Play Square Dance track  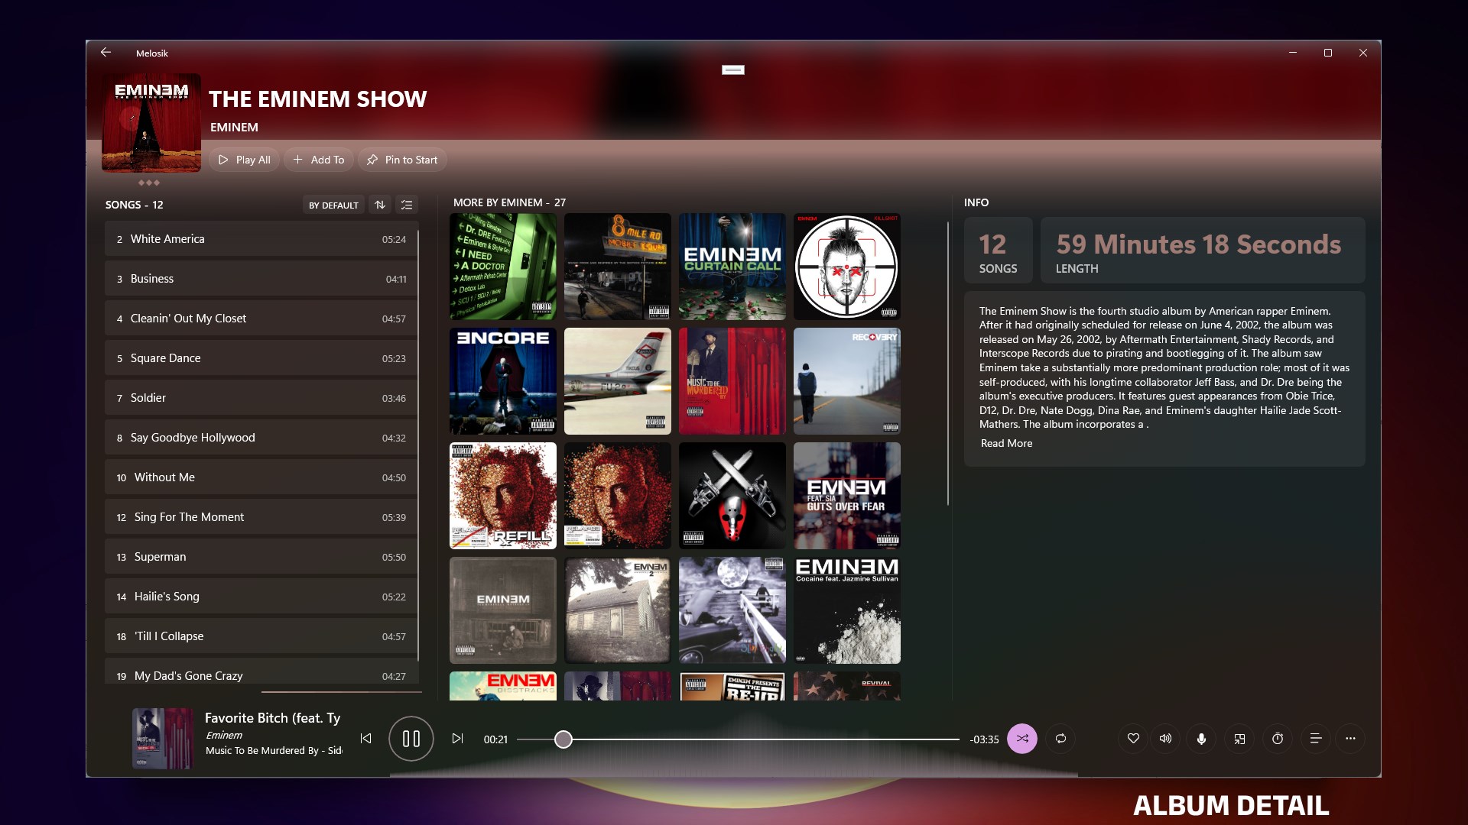tap(261, 358)
